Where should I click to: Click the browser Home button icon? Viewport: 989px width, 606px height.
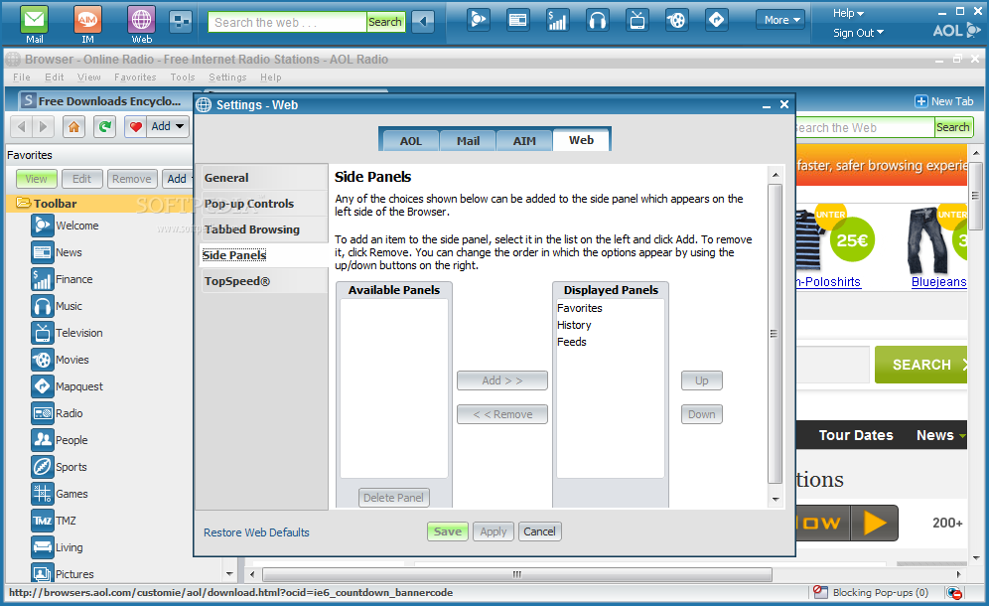tap(73, 127)
